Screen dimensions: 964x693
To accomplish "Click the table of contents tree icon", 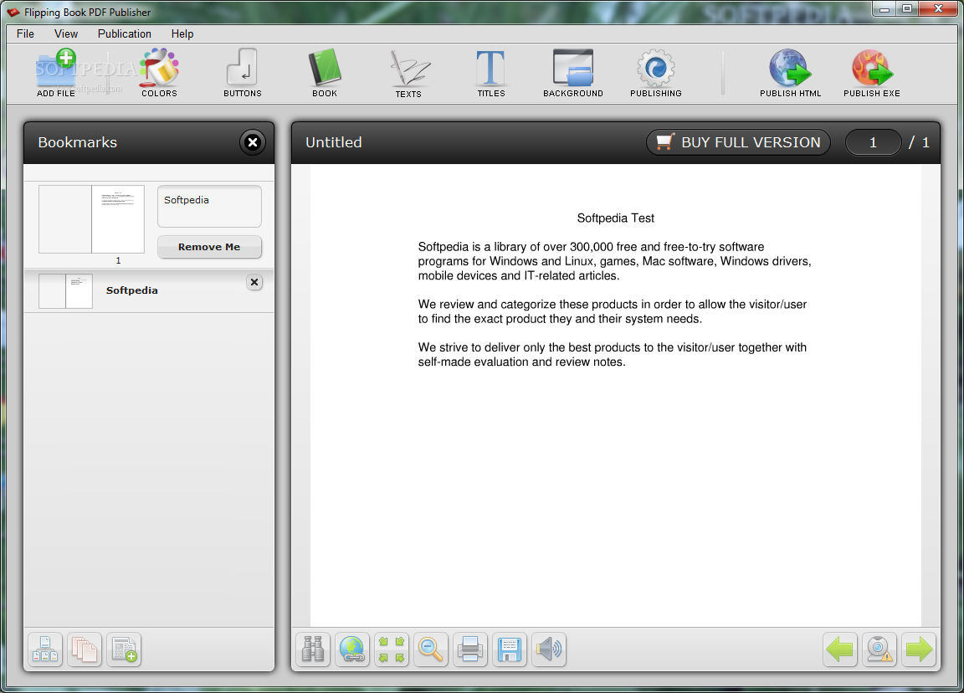I will tap(45, 649).
